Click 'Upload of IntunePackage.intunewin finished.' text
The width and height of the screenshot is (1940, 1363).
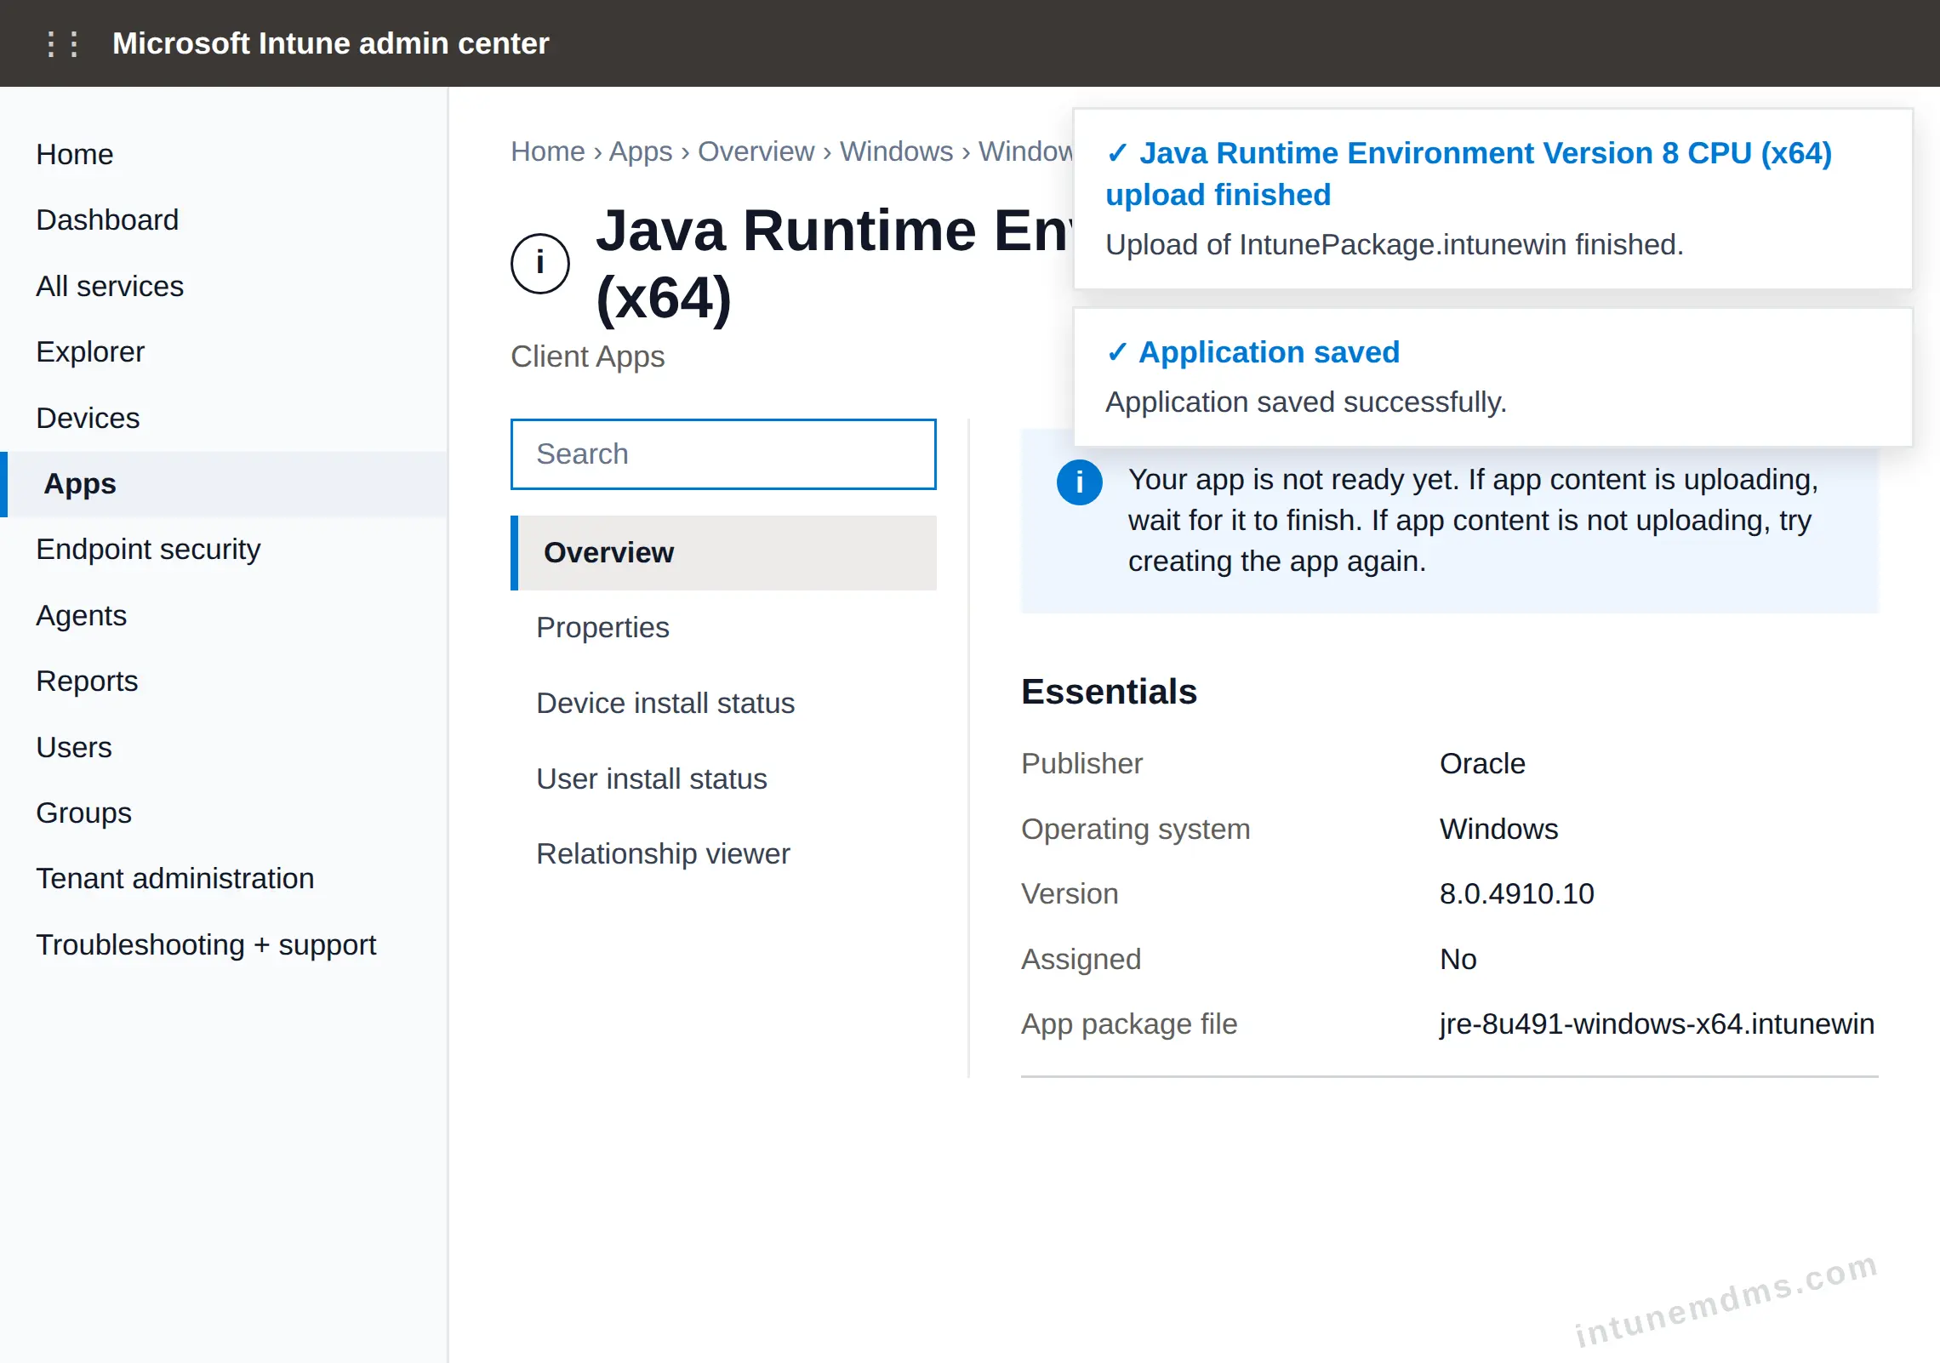pyautogui.click(x=1394, y=245)
